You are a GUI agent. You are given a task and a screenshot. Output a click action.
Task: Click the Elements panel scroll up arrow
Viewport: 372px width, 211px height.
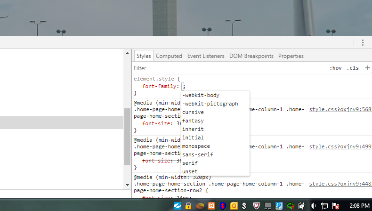pyautogui.click(x=128, y=53)
